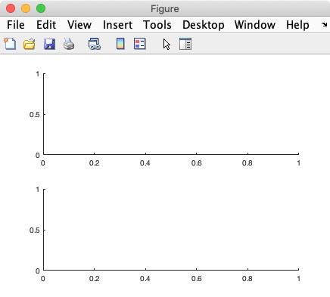The height and width of the screenshot is (297, 330).
Task: Insert a colorbar with the gradient icon
Action: coord(120,44)
